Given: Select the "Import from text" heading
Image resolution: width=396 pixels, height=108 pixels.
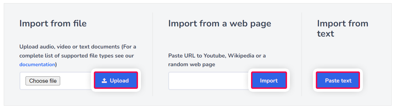Looking at the screenshot, I should coord(343,28).
